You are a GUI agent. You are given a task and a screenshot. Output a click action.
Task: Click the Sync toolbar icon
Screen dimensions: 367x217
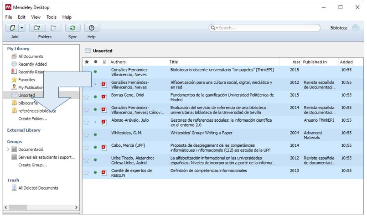[72, 28]
